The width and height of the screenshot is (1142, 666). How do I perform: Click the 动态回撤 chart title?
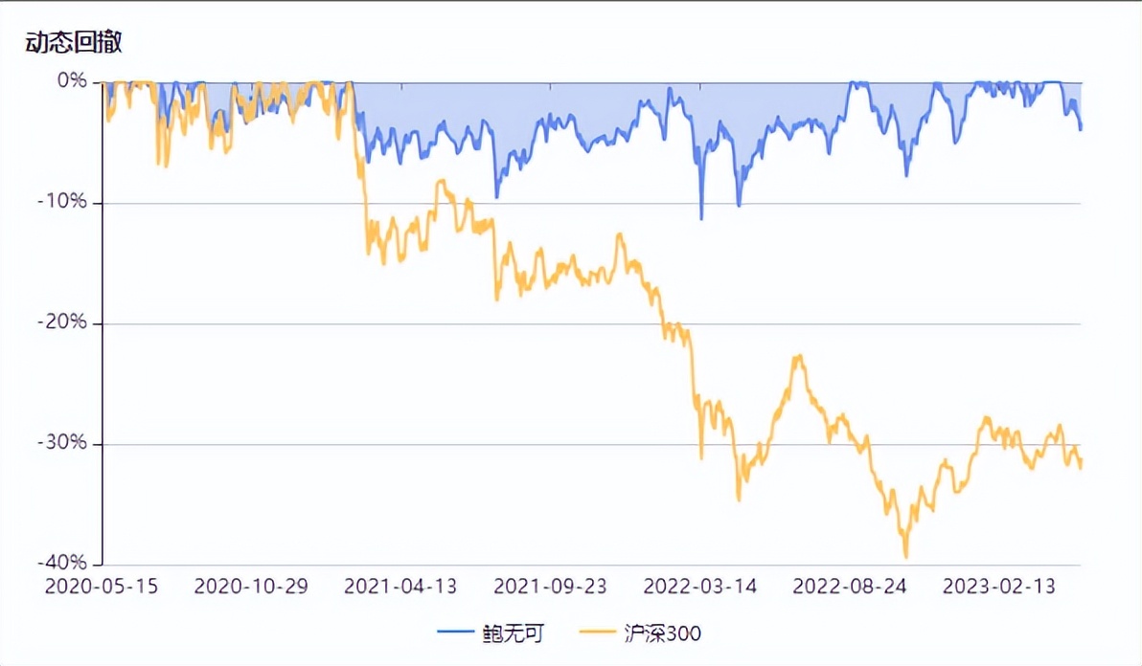(x=74, y=43)
